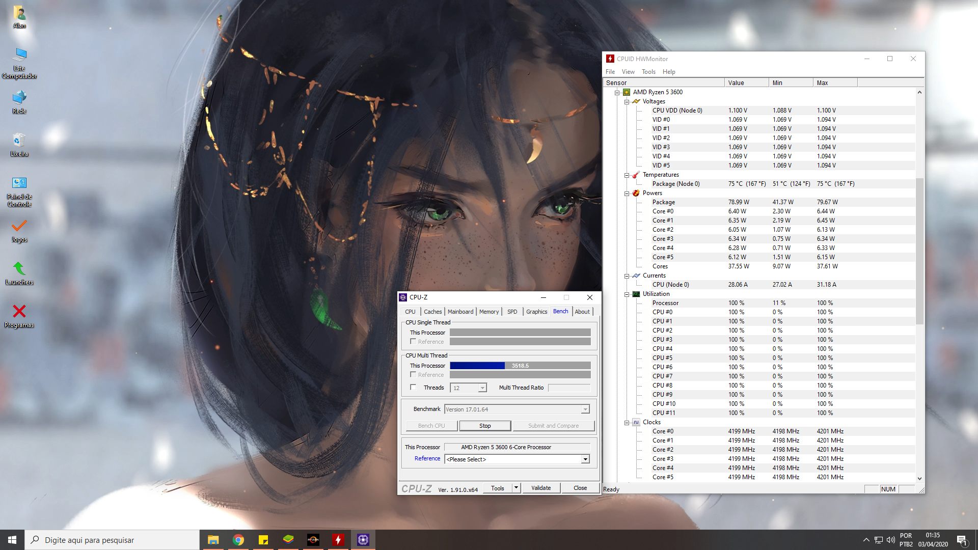Click the Voltages category icon in HWMonitor
This screenshot has height=550, width=978.
pyautogui.click(x=636, y=101)
